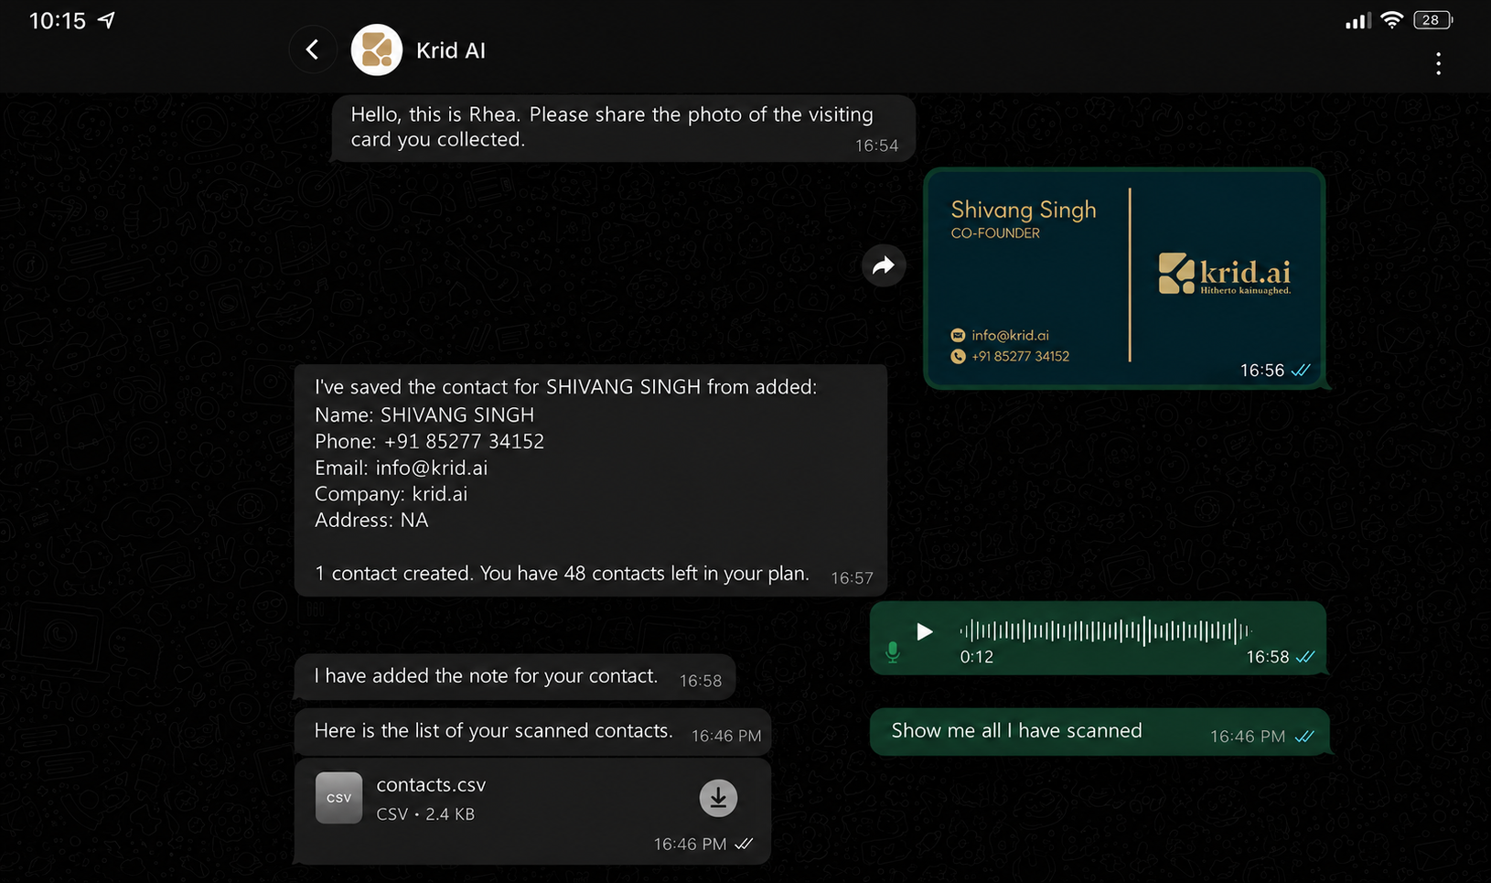Open the contacts.csv file name

(431, 784)
